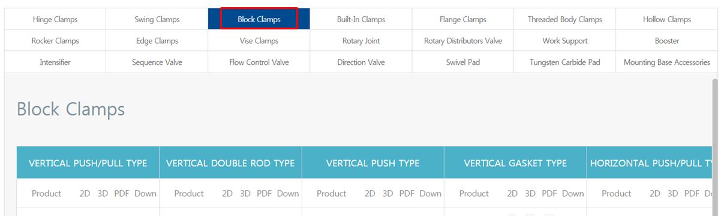Go to Rotary Distributors Valve

pyautogui.click(x=463, y=41)
